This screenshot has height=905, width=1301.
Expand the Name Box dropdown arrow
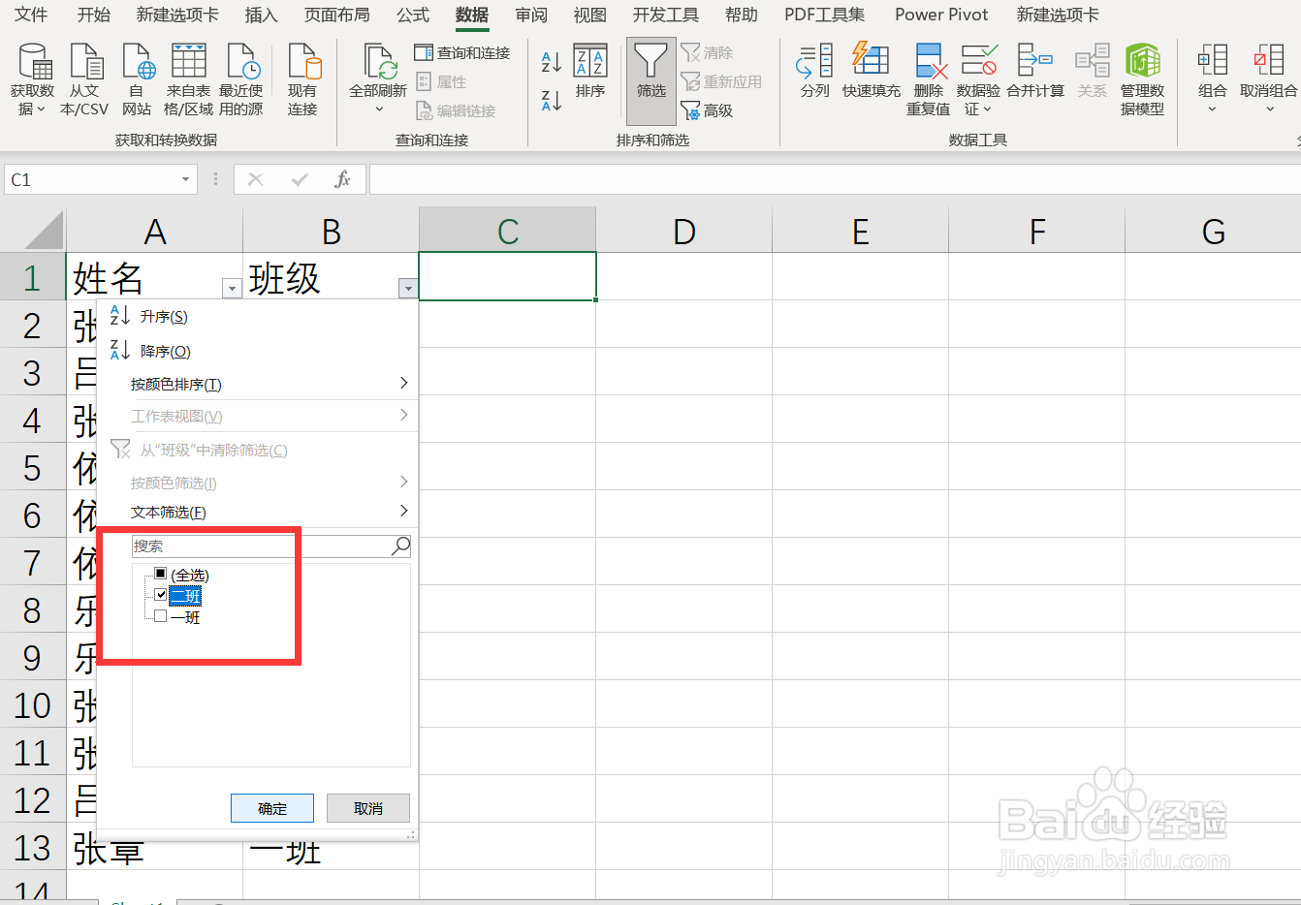pyautogui.click(x=185, y=179)
